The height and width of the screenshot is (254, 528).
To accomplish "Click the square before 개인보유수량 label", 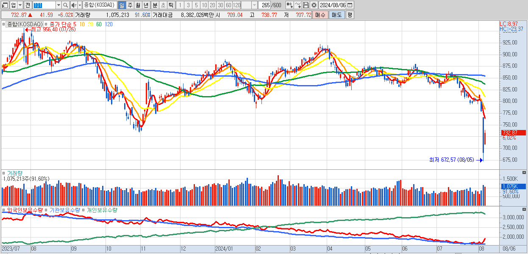I will click(83, 210).
